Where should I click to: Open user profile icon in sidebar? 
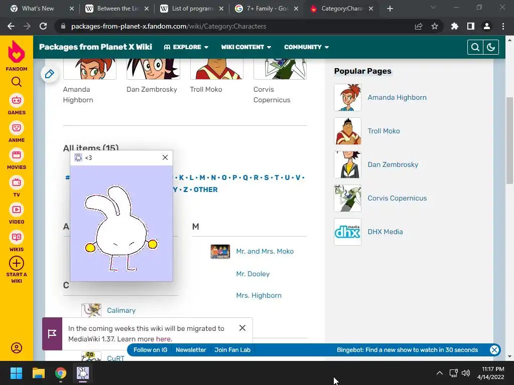coord(17,348)
